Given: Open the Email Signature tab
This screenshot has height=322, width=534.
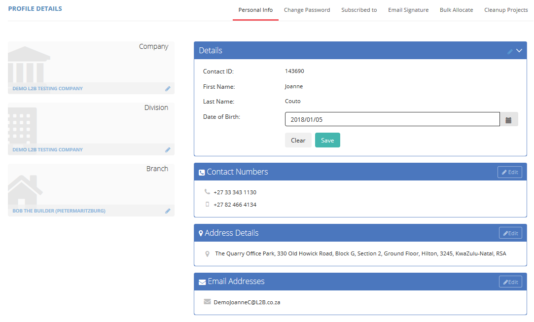Looking at the screenshot, I should [x=408, y=10].
